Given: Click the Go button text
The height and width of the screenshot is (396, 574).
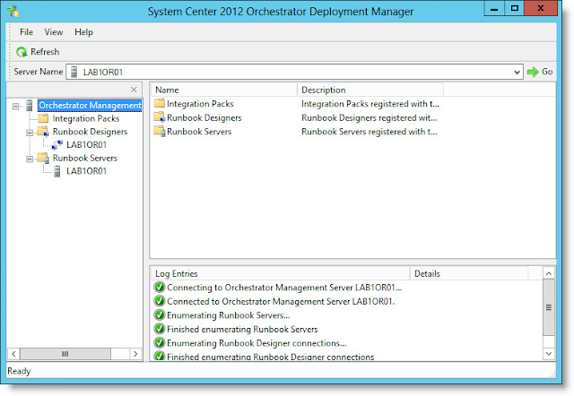Looking at the screenshot, I should (x=547, y=72).
